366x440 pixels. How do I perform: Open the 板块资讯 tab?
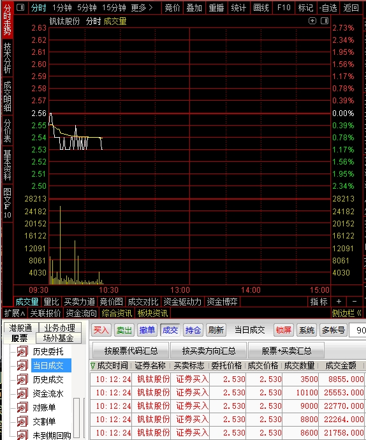152,313
